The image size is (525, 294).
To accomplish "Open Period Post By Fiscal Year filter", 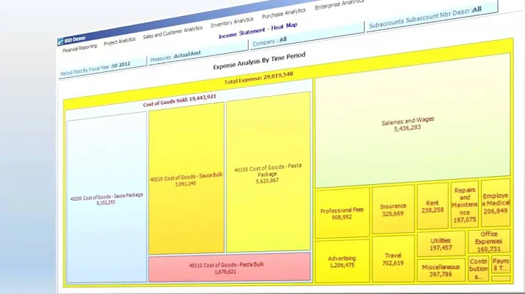I will (103, 68).
